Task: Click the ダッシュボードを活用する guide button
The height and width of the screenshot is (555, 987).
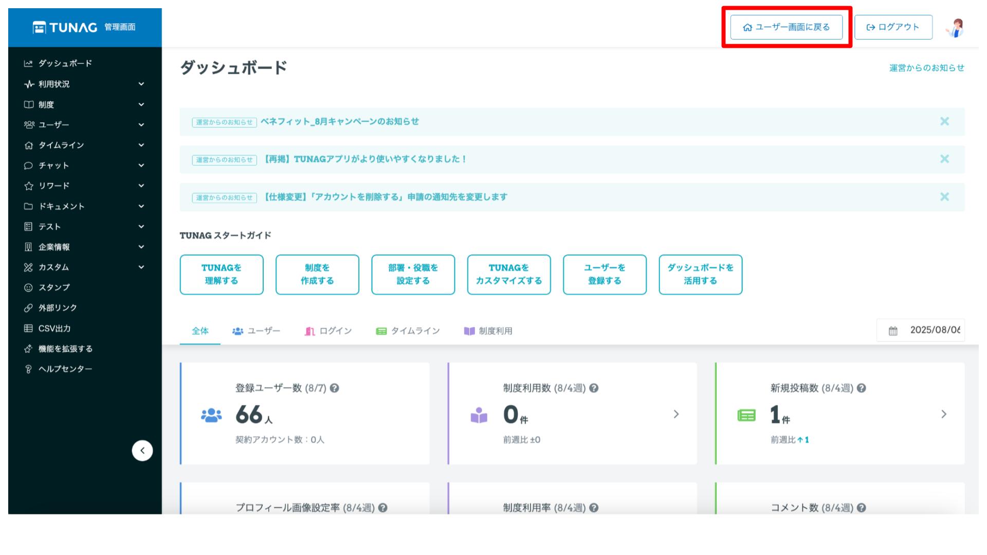Action: point(701,274)
